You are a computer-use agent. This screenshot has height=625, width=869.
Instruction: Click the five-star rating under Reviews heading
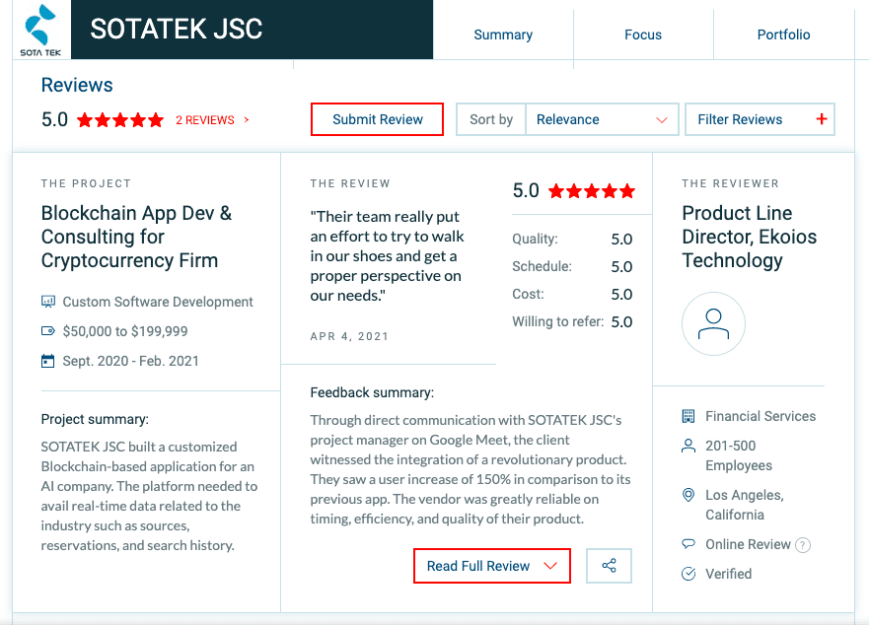coord(119,119)
